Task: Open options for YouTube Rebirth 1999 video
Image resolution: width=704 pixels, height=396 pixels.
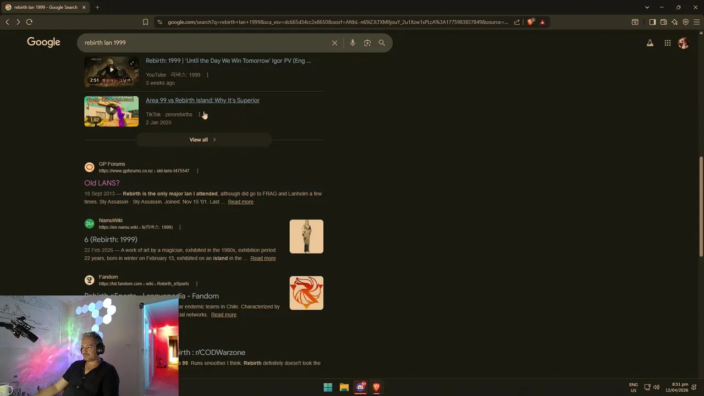Action: [207, 75]
